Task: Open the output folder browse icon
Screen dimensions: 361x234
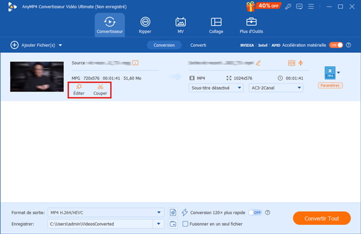Action: [173, 224]
